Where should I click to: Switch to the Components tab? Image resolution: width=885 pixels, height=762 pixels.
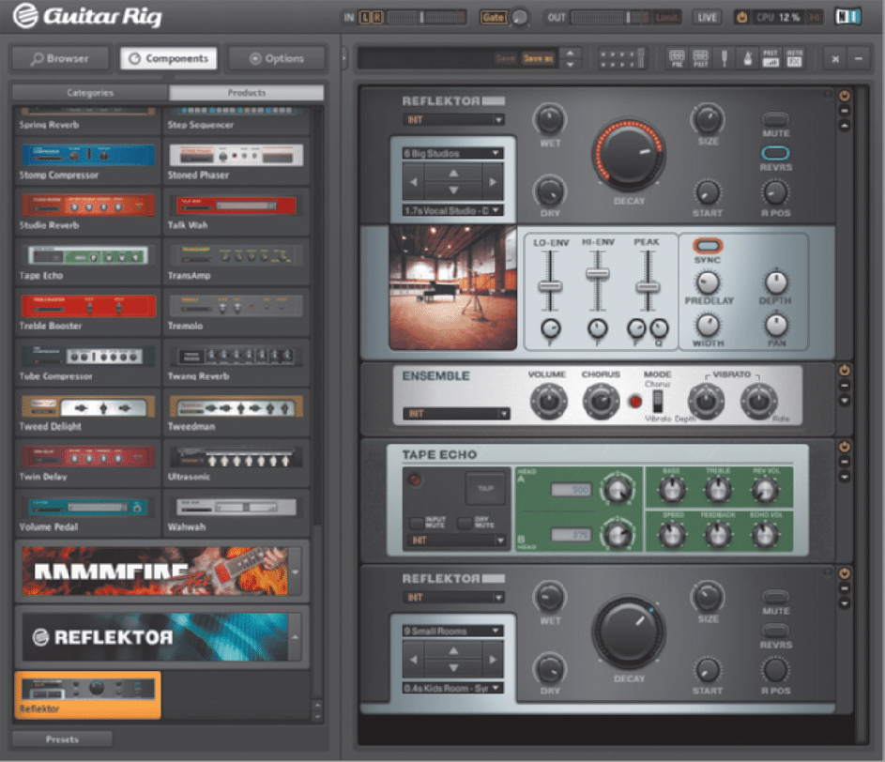click(x=168, y=58)
